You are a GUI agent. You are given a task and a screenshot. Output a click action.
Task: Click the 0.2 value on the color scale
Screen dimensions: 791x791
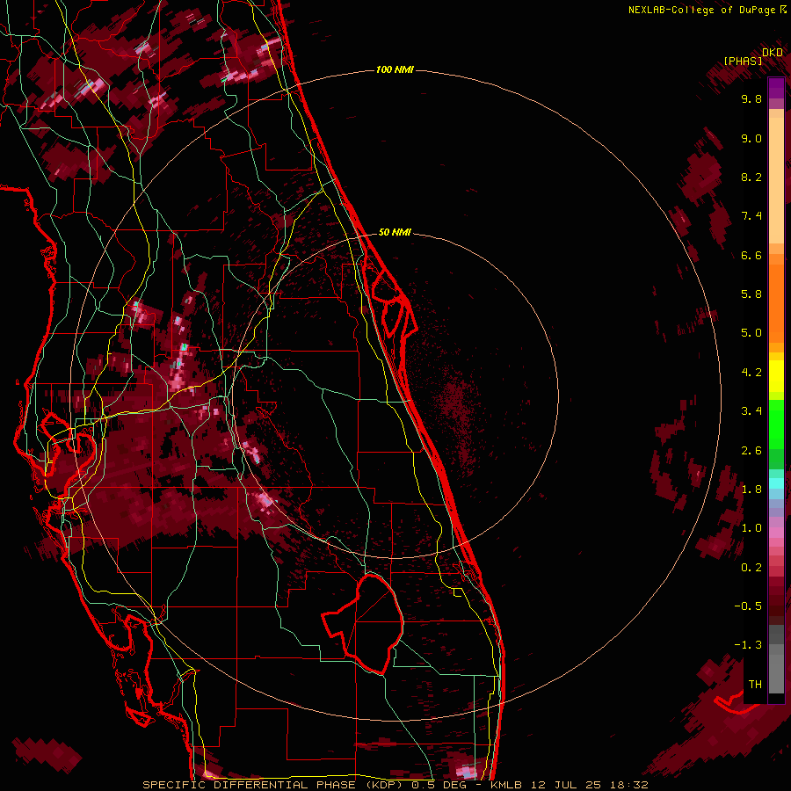point(751,568)
